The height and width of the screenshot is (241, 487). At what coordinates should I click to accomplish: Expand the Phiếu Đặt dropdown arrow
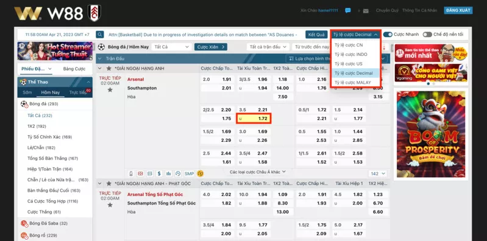point(50,69)
